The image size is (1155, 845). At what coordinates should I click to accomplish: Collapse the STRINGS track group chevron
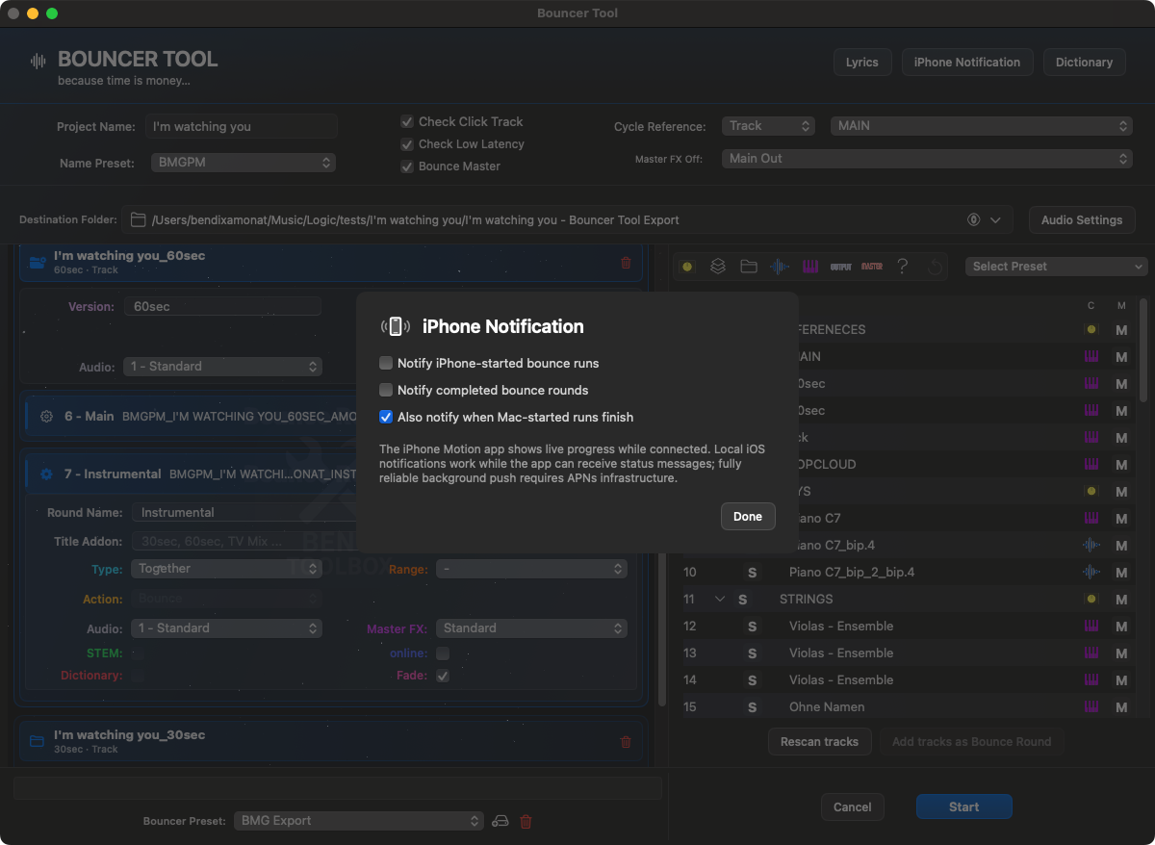tap(719, 599)
